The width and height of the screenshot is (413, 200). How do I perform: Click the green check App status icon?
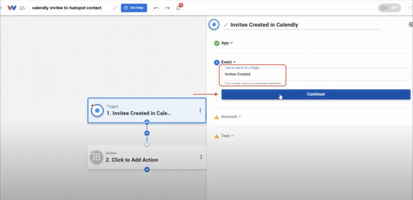(x=217, y=43)
